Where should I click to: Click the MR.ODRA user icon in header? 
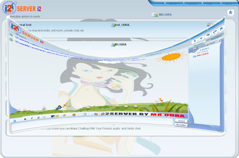[x=154, y=14]
